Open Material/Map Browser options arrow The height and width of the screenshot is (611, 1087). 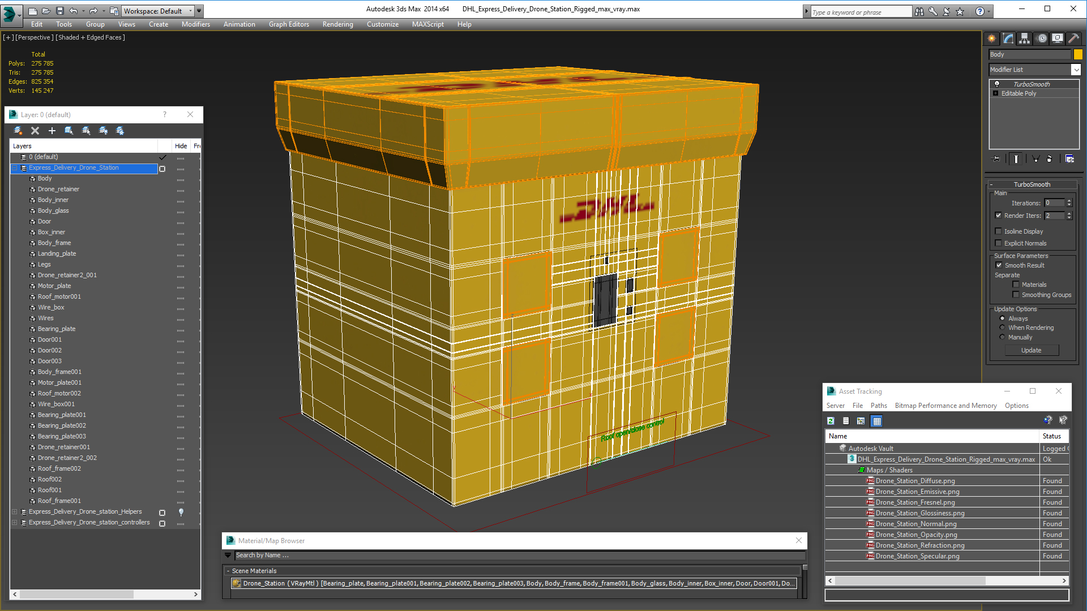tap(228, 556)
